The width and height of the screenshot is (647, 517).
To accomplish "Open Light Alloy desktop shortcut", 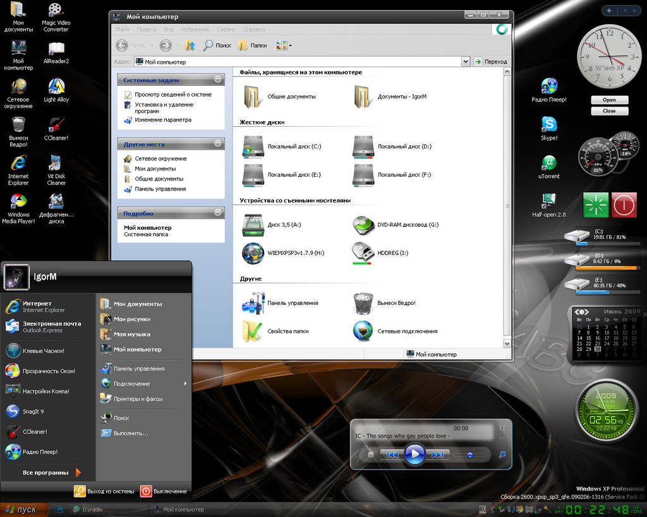I will 56,90.
